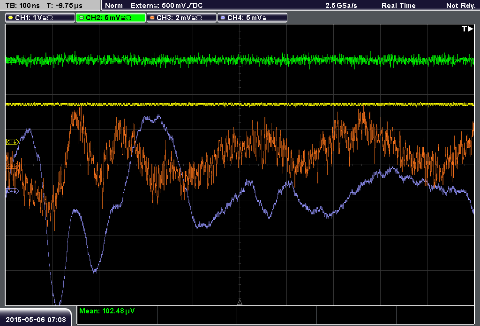480x326 pixels.
Task: Click the 2015-05-06 07:08 date stamp
Action: [x=36, y=320]
